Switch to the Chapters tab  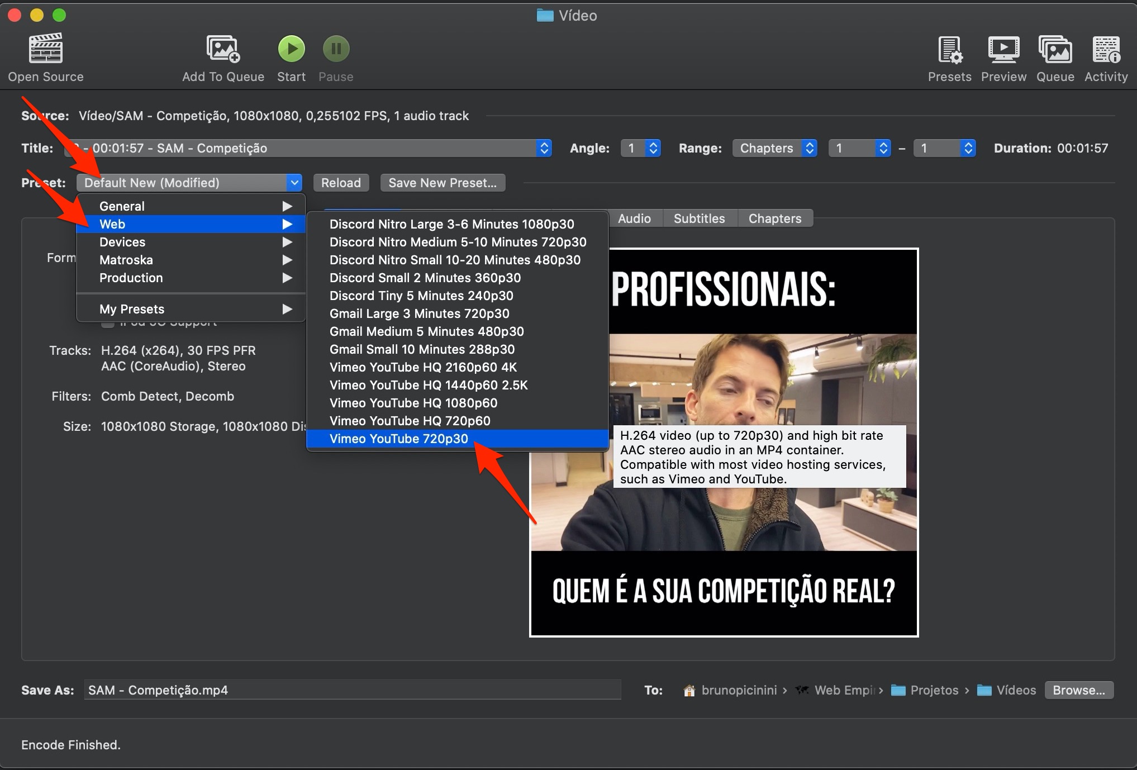pyautogui.click(x=774, y=218)
